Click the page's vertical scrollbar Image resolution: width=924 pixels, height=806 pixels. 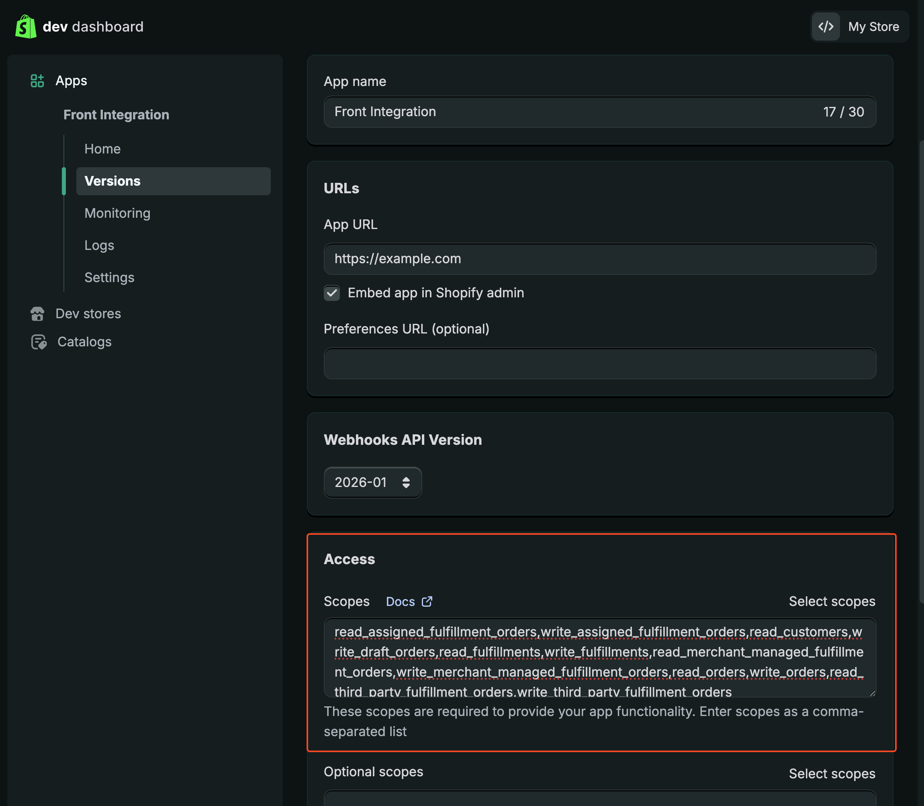(921, 371)
